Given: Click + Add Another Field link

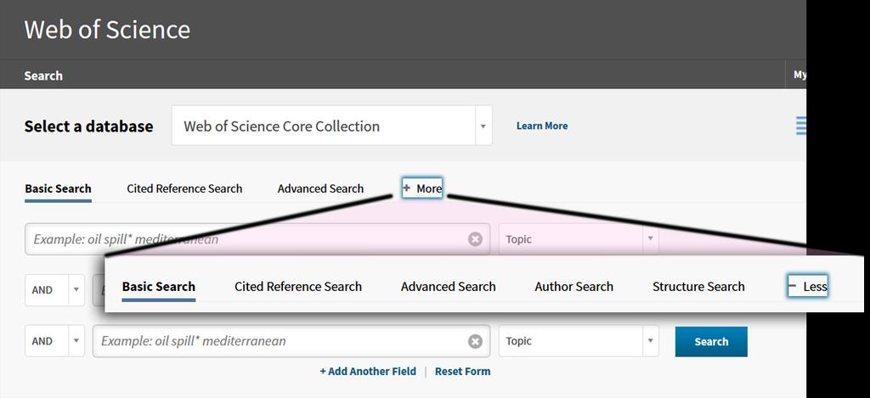Looking at the screenshot, I should tap(368, 372).
